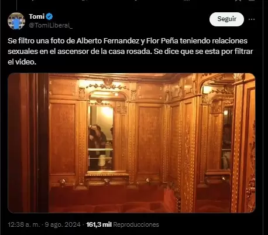Click the 12:38 a. m. timestamp
This screenshot has height=235, width=268.
[x=24, y=224]
